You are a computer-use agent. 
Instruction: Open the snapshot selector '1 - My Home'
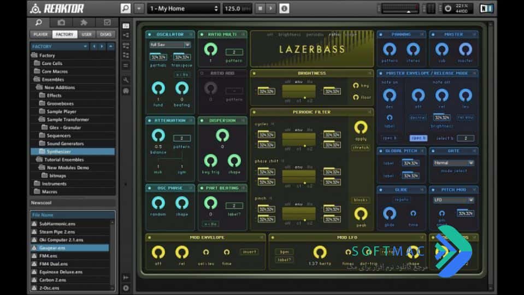(184, 8)
